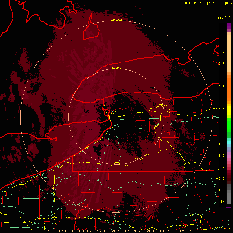Click the yellow segment of color bar

click(229, 111)
